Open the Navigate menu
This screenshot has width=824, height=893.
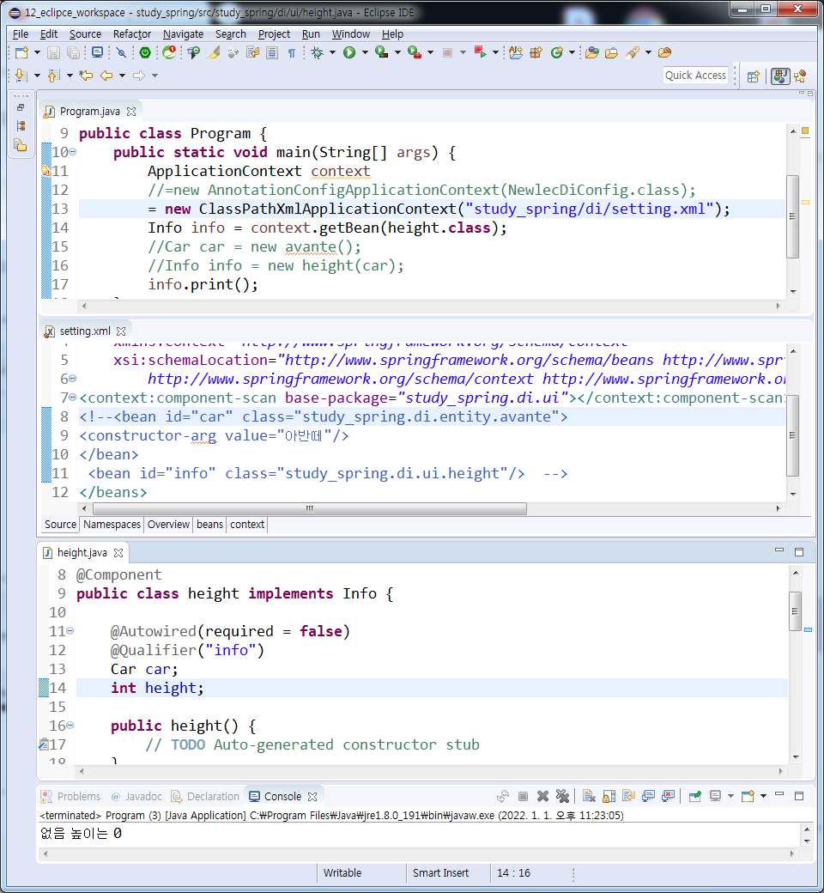pyautogui.click(x=184, y=34)
